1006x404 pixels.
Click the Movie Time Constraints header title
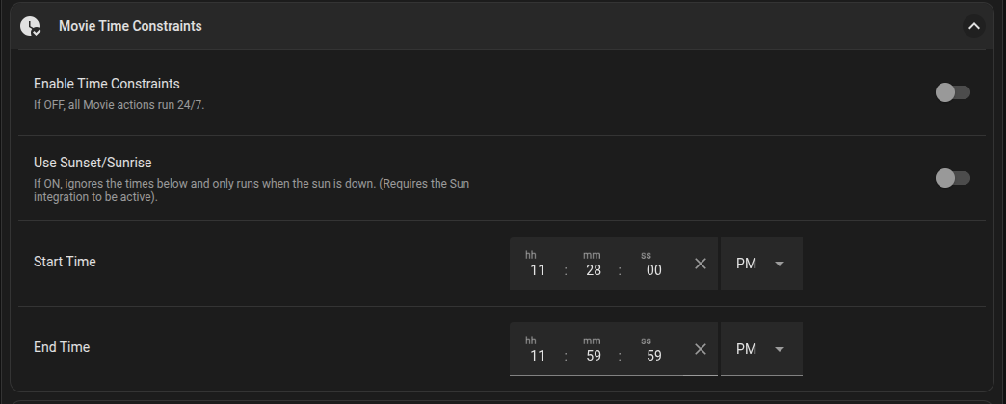point(130,26)
